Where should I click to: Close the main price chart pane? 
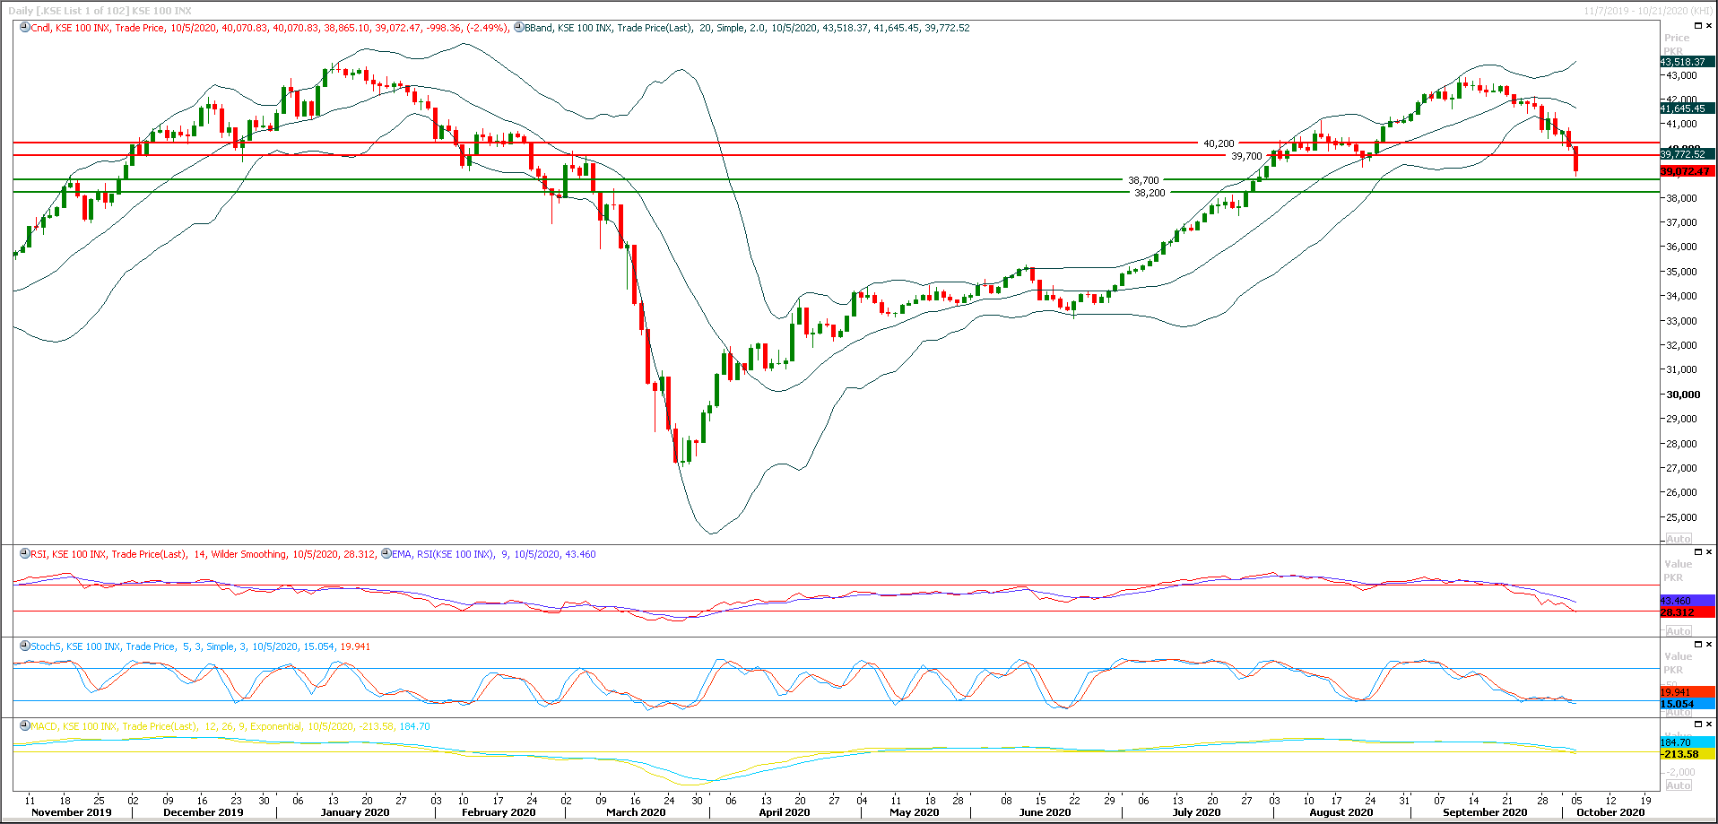[1708, 26]
